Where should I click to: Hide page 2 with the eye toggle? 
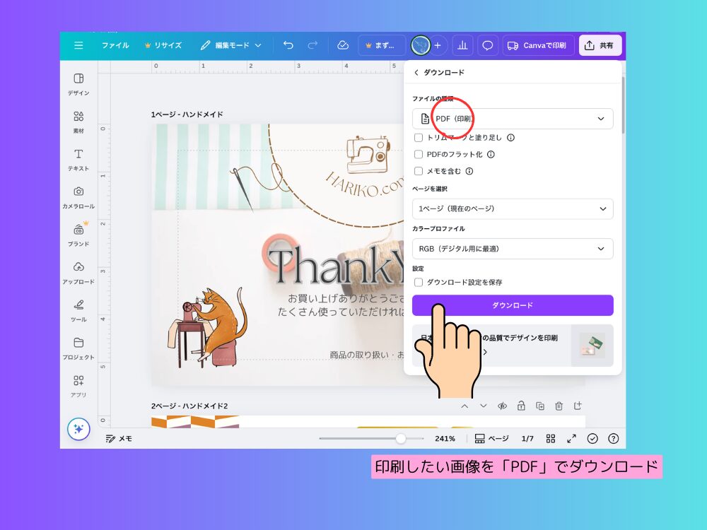[503, 406]
